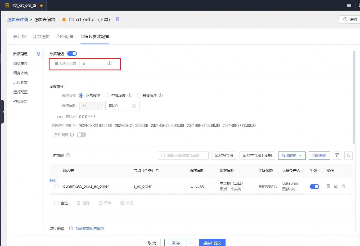Image resolution: width=360 pixels, height=246 pixels.
Task: Click the 添加本节点上周期 button
Action: click(x=257, y=156)
